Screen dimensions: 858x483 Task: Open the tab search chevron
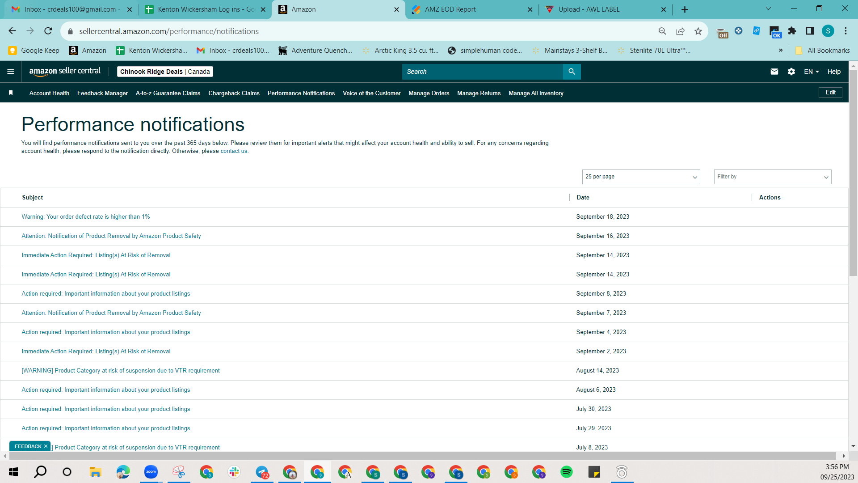coord(768,8)
